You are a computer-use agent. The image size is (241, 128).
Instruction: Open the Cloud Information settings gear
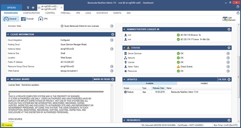coord(113,34)
